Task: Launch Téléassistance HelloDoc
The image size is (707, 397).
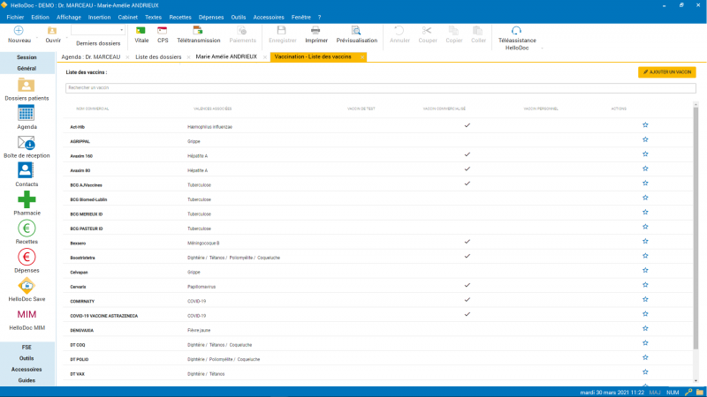Action: tap(516, 31)
